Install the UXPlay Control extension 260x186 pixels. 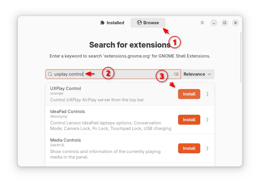click(189, 94)
